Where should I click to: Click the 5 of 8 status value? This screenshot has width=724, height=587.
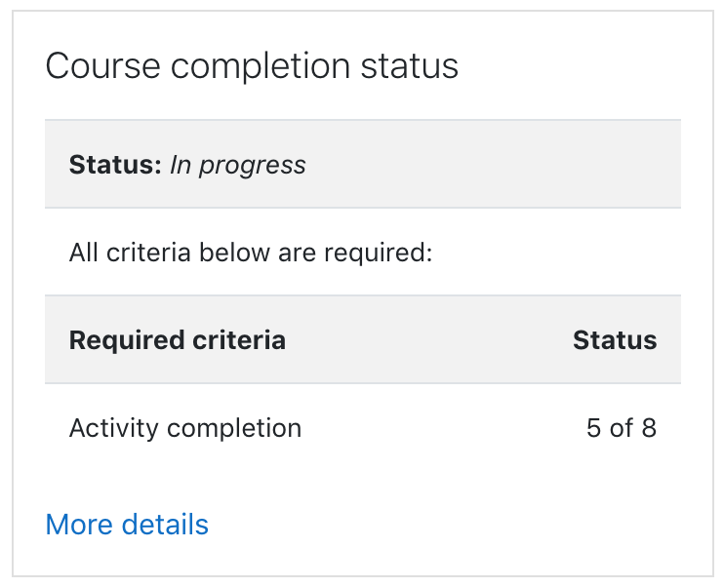point(621,428)
